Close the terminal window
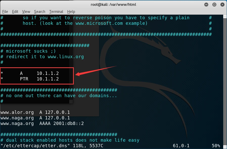Viewport: 227px width, 149px height. 222,5
